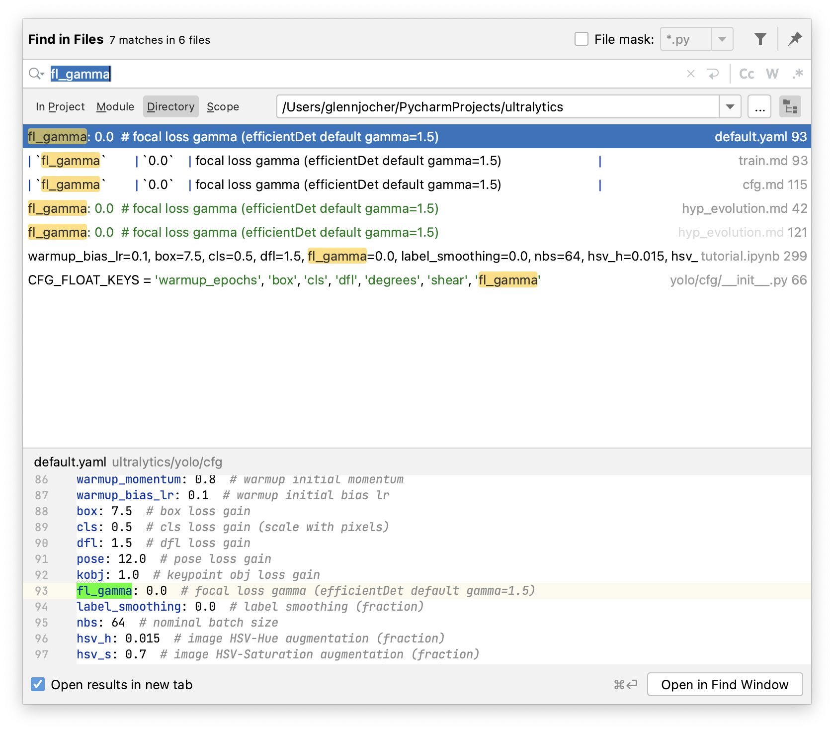The height and width of the screenshot is (731, 834).
Task: Browse directories with the ellipsis button
Action: [759, 106]
